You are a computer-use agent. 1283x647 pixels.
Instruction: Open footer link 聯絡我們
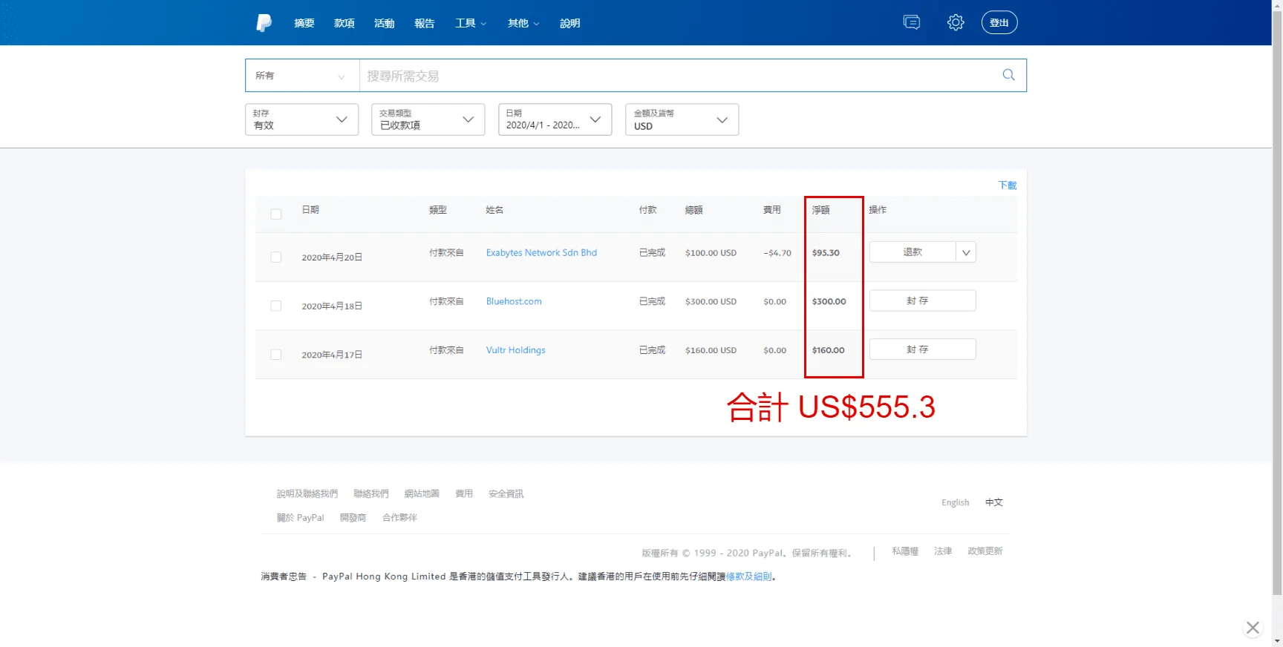(371, 493)
